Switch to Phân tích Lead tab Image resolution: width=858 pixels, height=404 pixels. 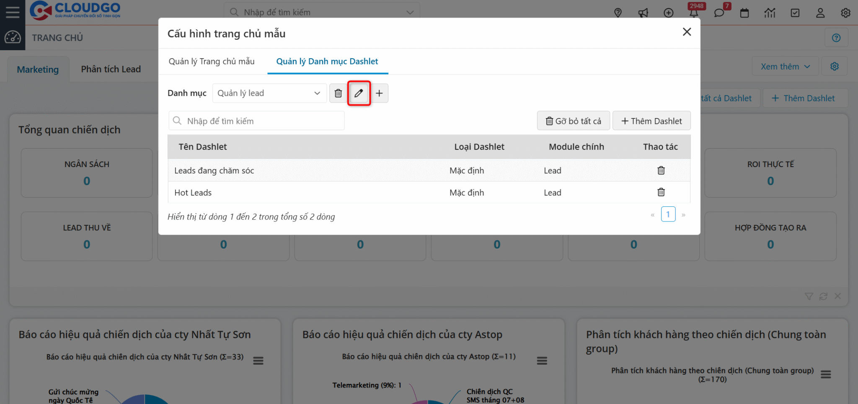pos(111,69)
